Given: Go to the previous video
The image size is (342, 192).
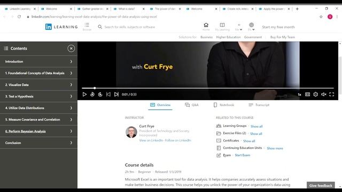Looking at the screenshot, I should (108, 94).
